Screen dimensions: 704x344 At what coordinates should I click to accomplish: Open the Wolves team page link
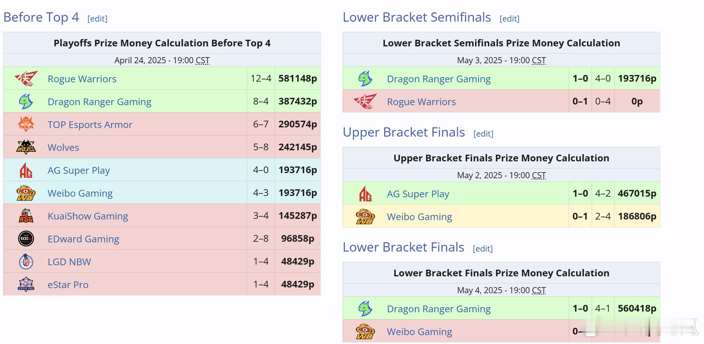[63, 147]
